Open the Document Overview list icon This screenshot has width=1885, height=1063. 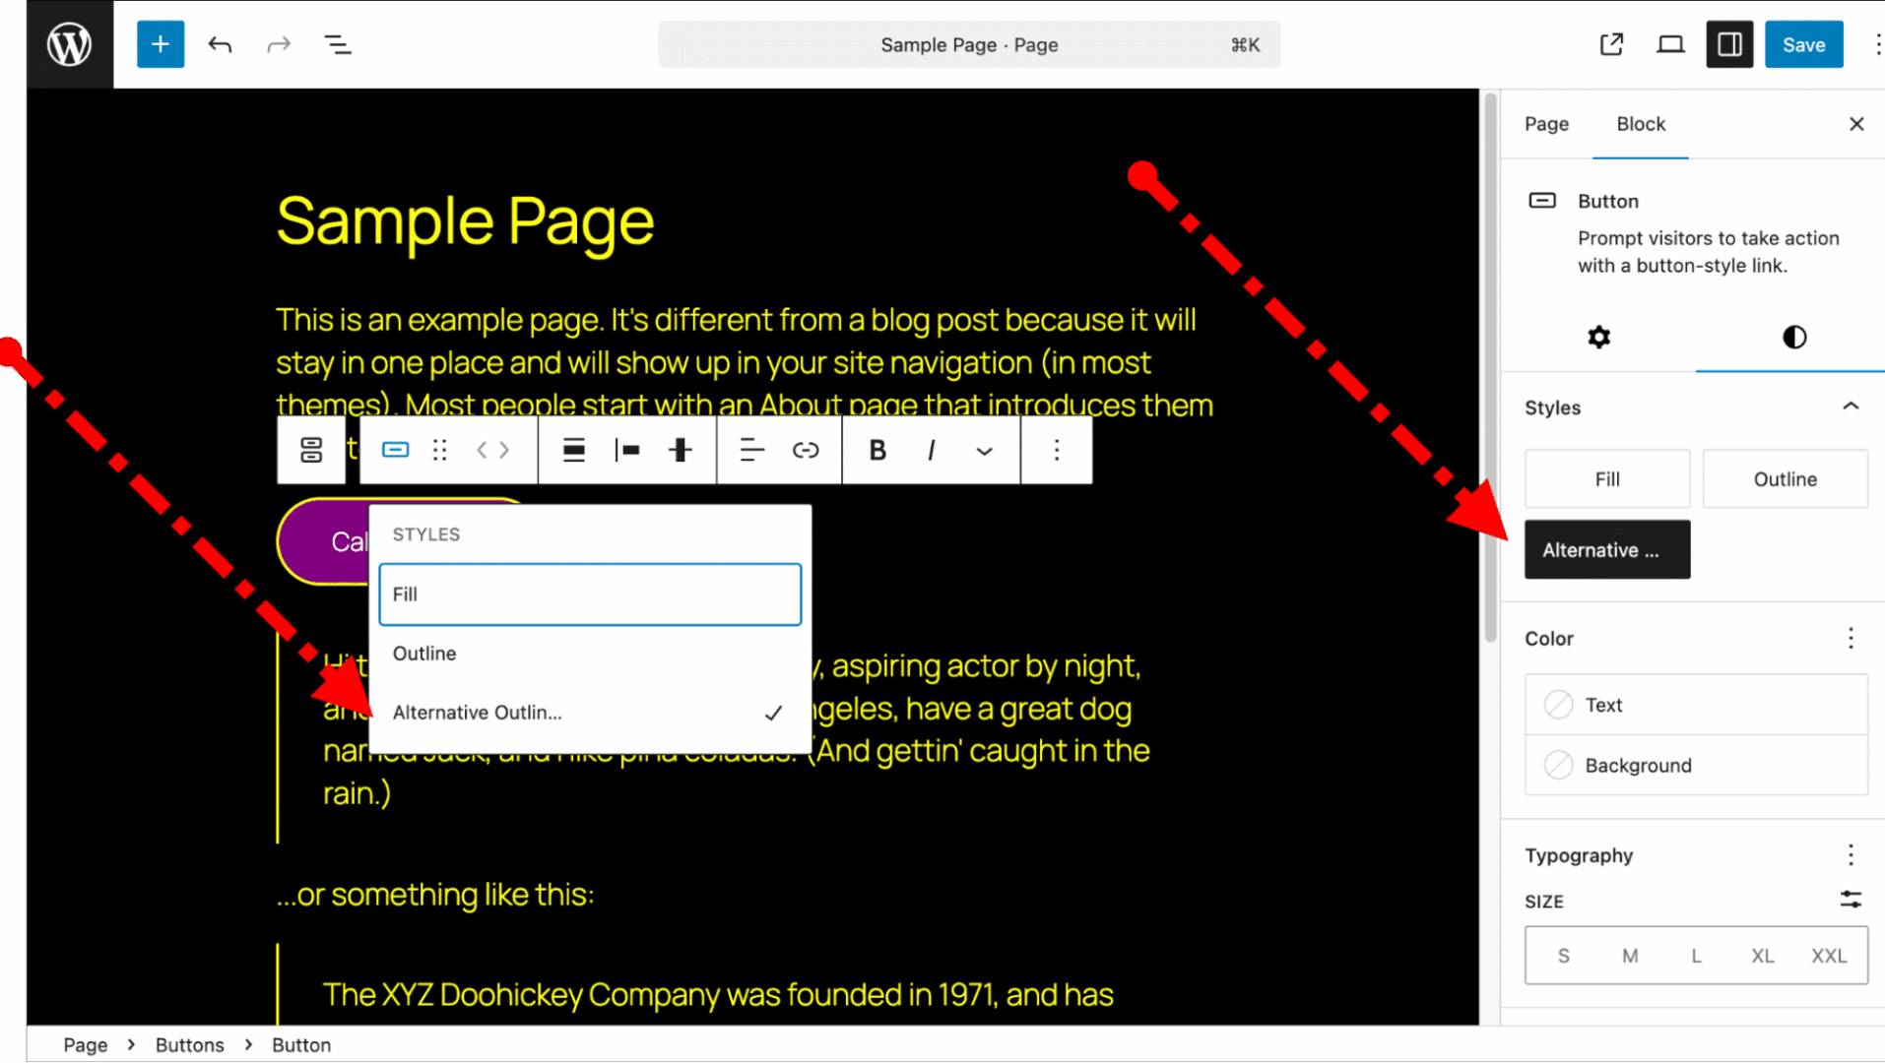[x=338, y=44]
